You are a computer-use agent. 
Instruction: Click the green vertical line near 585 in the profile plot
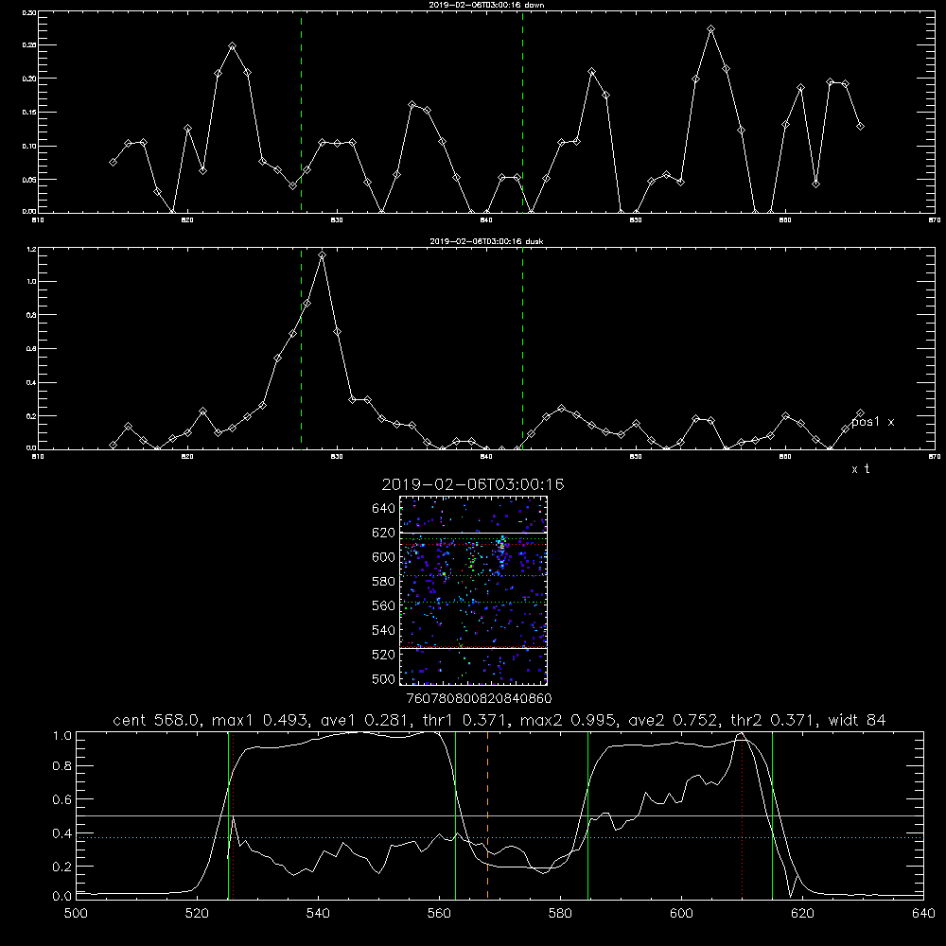coord(587,815)
